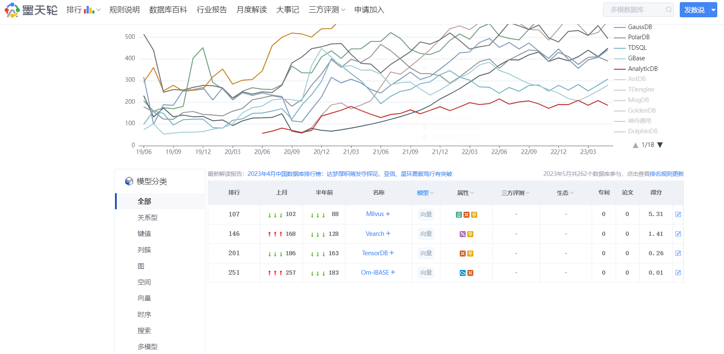The width and height of the screenshot is (724, 354).
Task: Enable the hidden GoldenDB series in legend
Action: pyautogui.click(x=635, y=111)
